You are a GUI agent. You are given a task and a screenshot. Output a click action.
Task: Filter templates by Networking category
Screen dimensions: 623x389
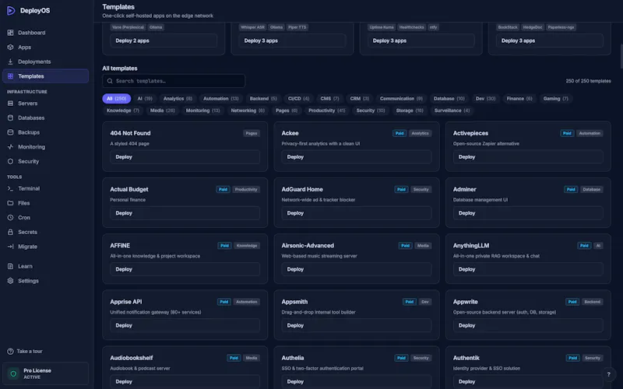248,110
